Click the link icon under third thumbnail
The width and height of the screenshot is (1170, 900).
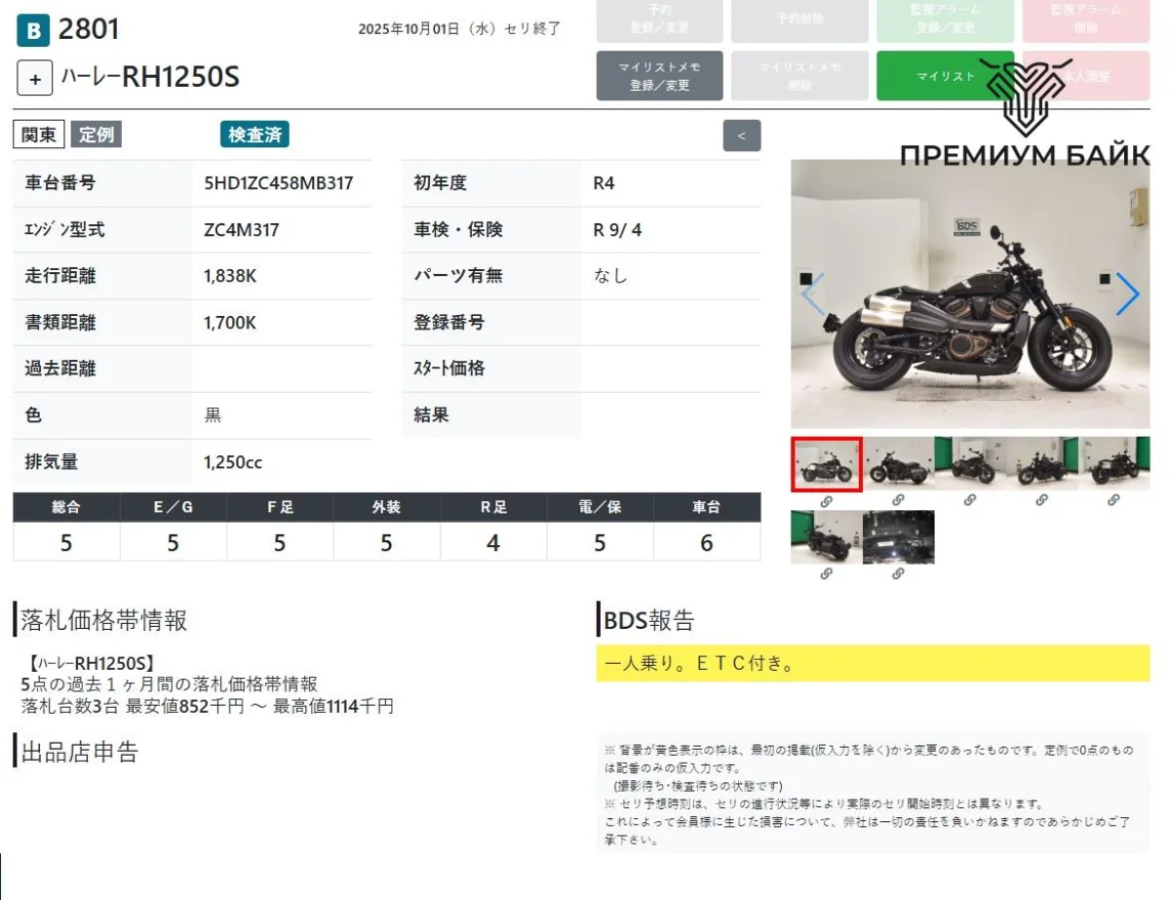969,500
